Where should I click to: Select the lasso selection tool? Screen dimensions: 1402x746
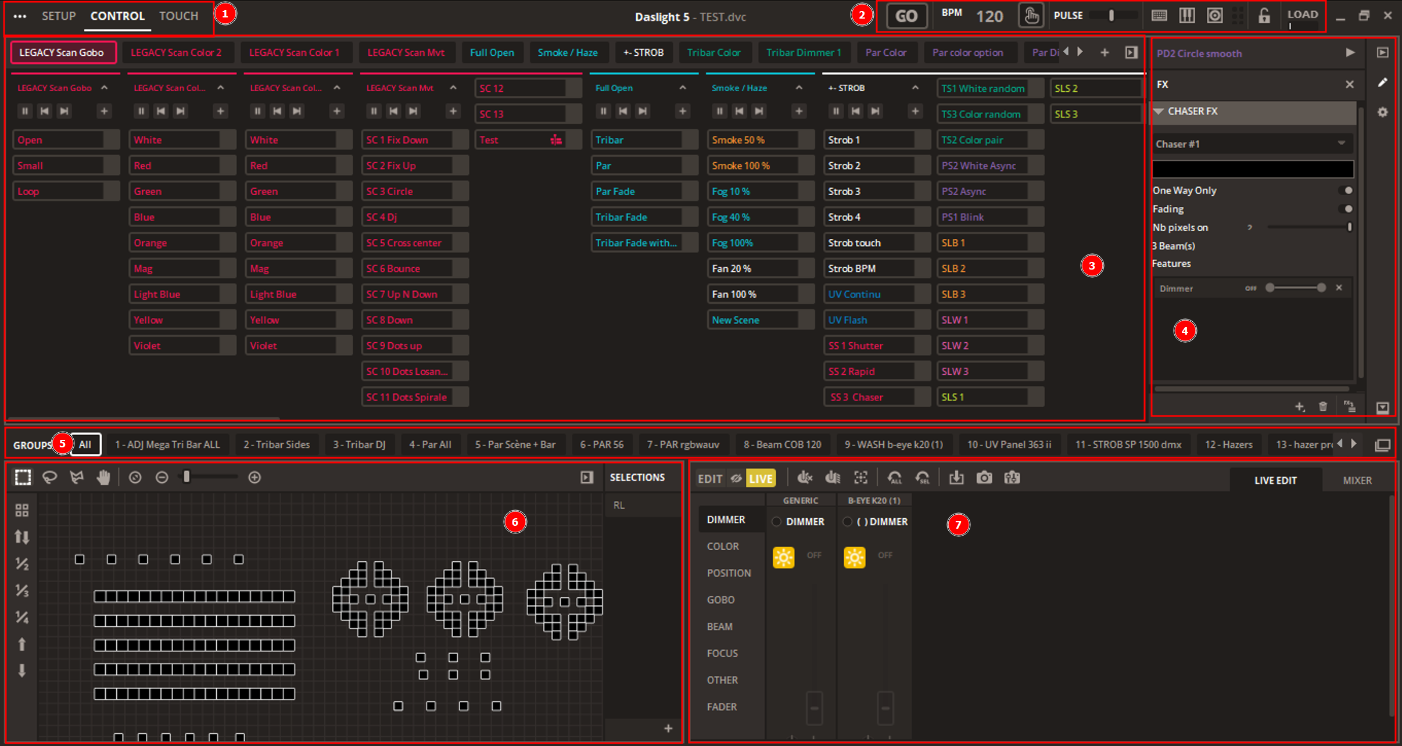click(50, 478)
